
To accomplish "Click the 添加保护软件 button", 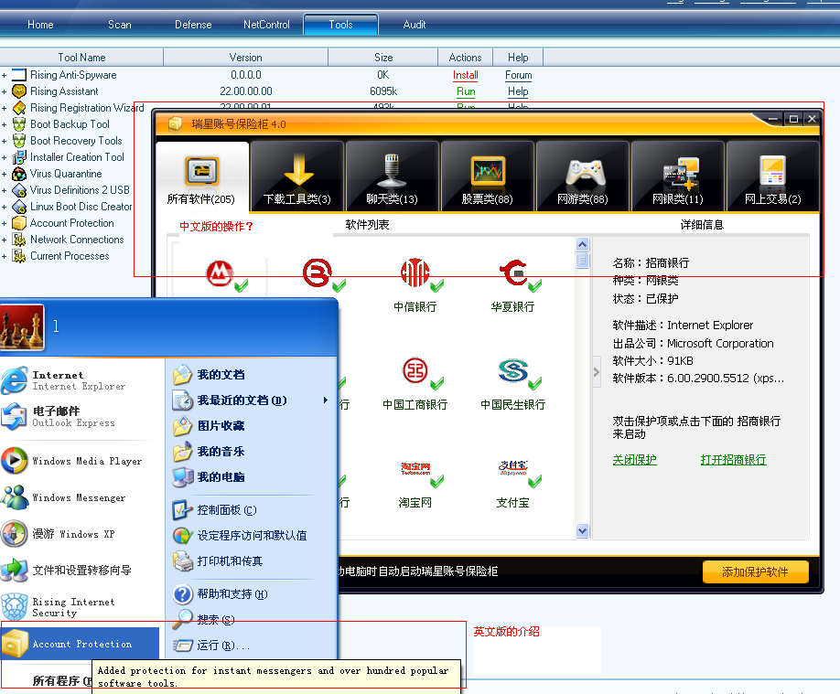I will pyautogui.click(x=755, y=571).
